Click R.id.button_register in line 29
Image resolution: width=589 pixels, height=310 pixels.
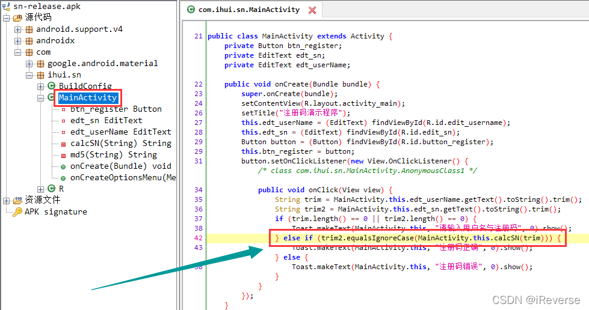443,142
